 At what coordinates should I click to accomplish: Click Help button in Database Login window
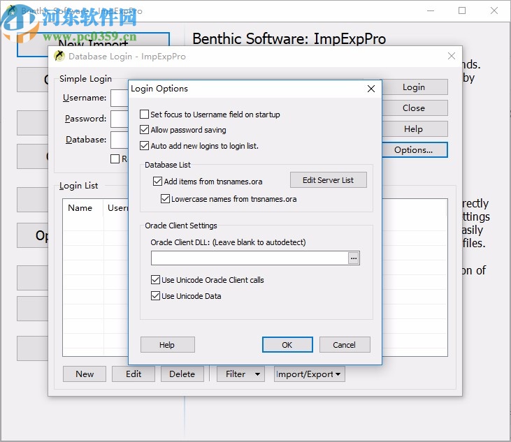(415, 129)
